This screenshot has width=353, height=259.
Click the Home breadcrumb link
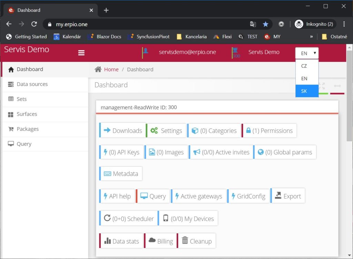tap(111, 69)
